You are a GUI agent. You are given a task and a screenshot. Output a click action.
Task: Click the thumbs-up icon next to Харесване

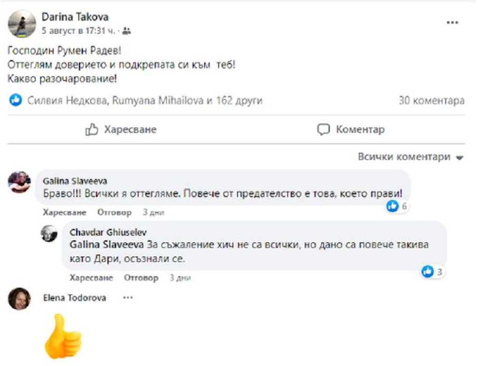tap(92, 129)
